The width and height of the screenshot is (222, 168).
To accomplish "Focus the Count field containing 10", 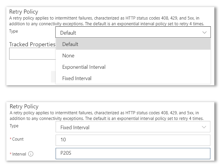I will point(133,140).
